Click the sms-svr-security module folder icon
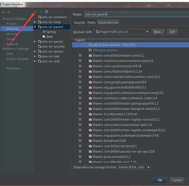The width and height of the screenshot is (189, 186). [40, 47]
